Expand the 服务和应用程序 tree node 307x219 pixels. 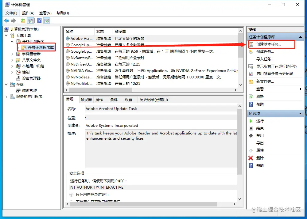(6, 97)
